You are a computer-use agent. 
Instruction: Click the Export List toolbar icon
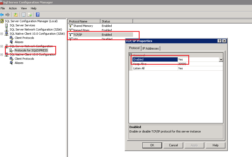(30, 15)
